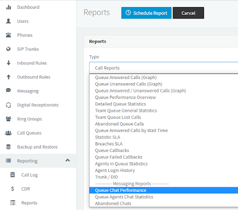Screen dimensions: 238x210
Task: Open the Dashboard bar chart icon
Action: [8, 7]
